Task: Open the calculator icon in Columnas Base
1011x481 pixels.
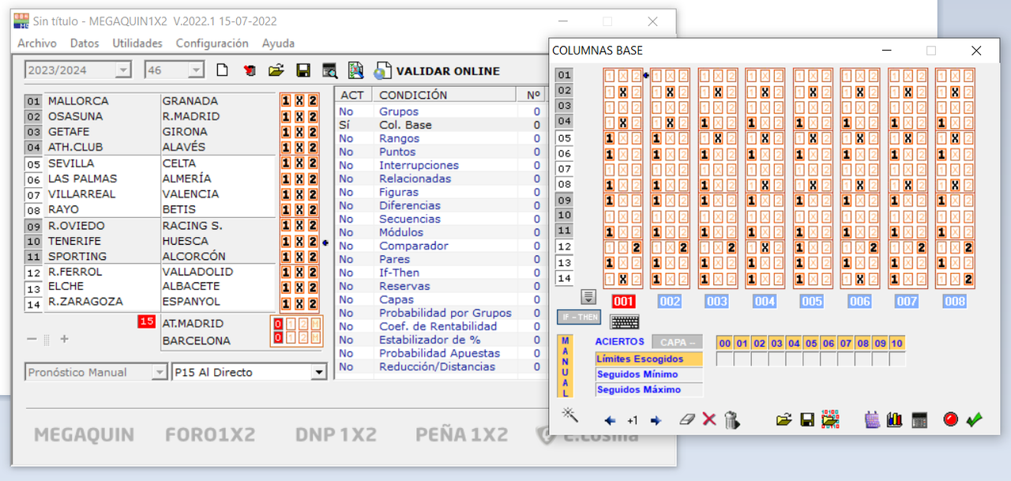Action: (919, 420)
